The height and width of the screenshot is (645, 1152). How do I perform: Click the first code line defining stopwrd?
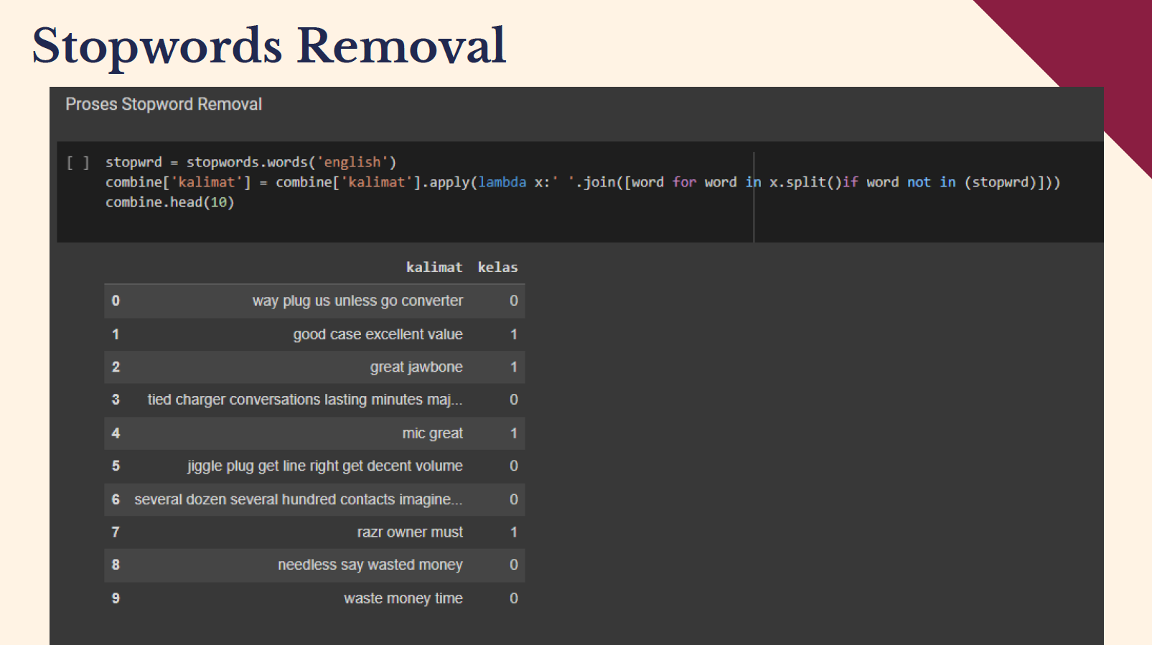pos(250,162)
